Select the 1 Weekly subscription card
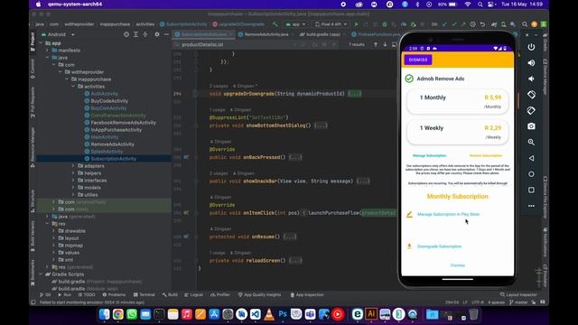 (x=458, y=133)
